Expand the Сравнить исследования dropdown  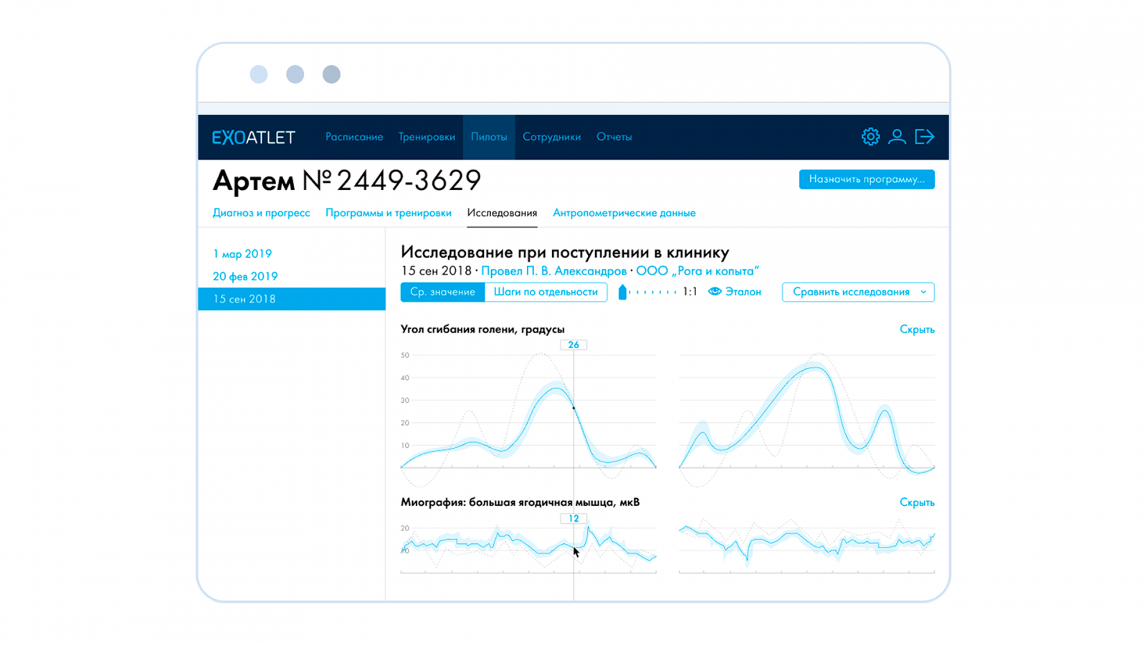pos(858,292)
